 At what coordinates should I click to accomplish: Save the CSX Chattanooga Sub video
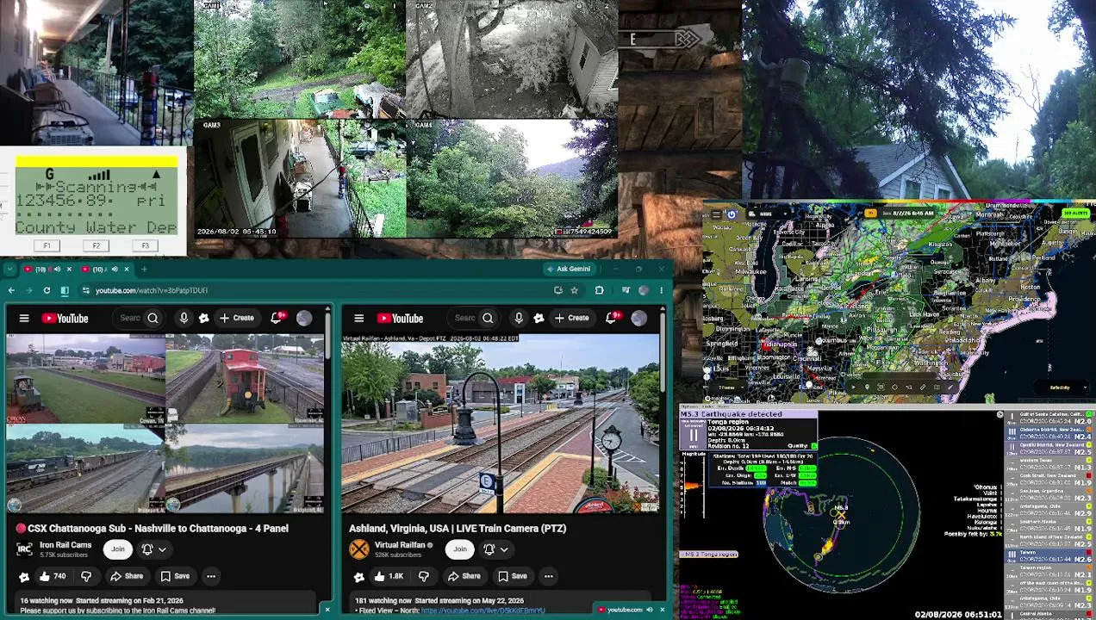pos(174,576)
